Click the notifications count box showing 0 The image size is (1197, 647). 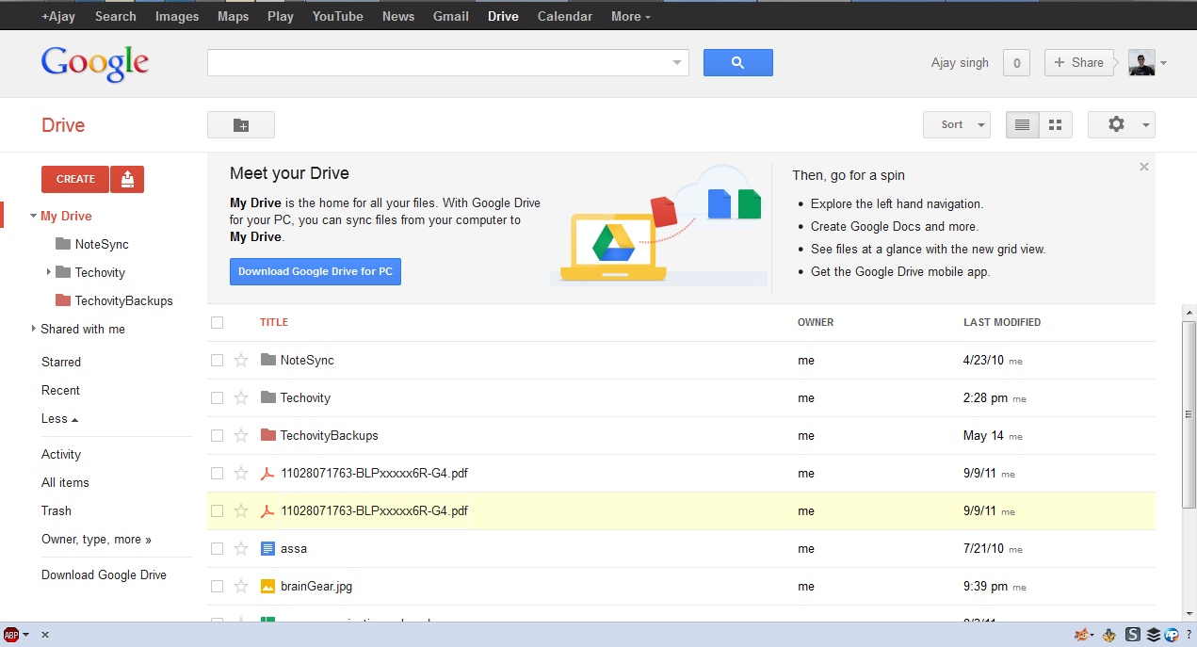[1016, 63]
